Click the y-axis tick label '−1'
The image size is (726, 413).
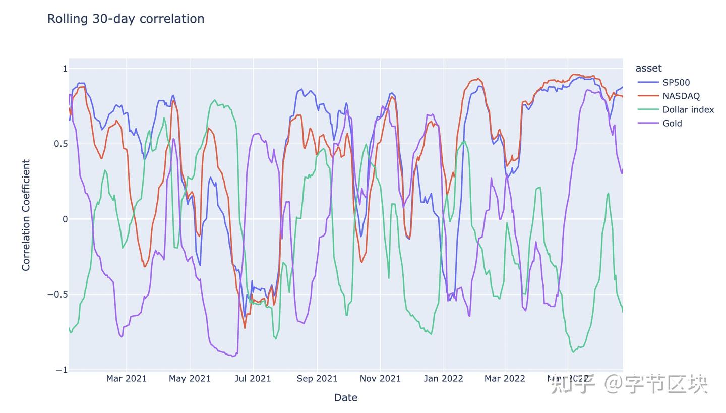click(62, 370)
